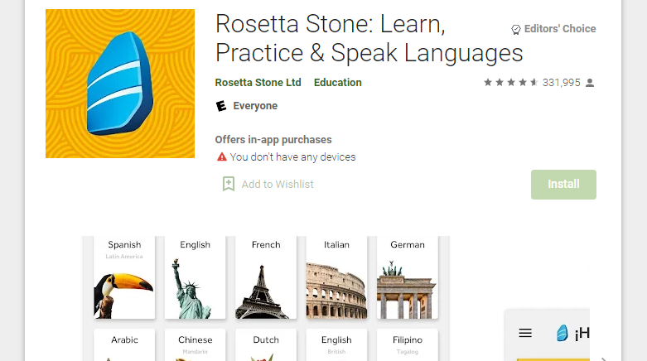Select the Italian Colosseum card

coord(336,277)
